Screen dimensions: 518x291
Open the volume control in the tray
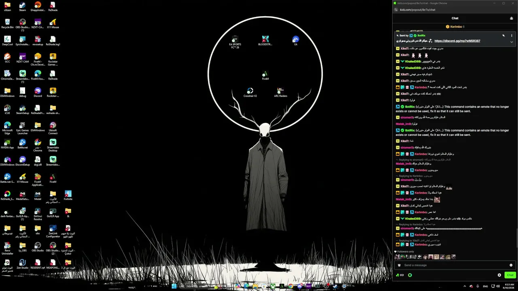[498, 286]
